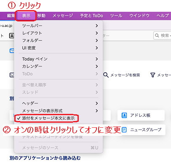Open the 予定と ToDo menu

91,16
